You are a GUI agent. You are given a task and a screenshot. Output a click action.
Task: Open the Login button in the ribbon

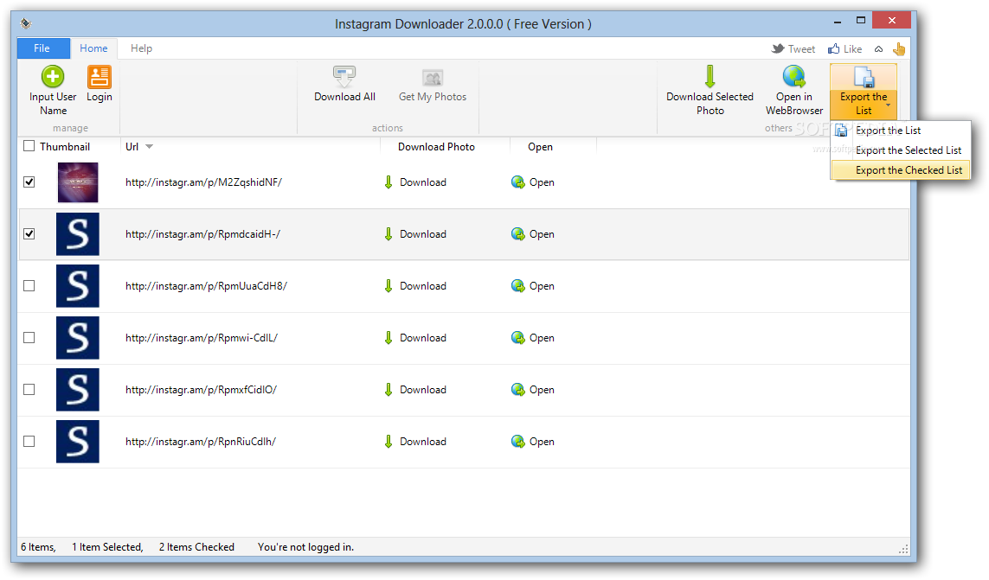coord(99,85)
